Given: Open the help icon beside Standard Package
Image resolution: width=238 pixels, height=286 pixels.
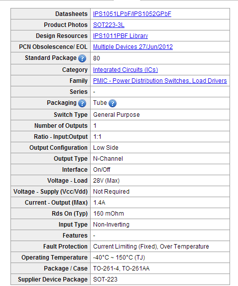Looking at the screenshot, I should (82, 58).
